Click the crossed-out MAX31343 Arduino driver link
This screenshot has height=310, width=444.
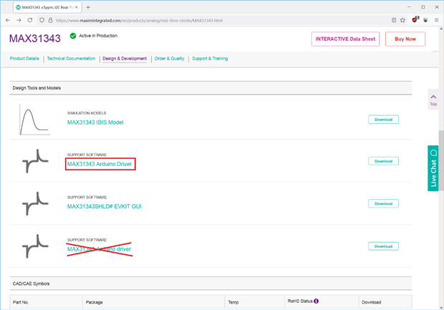click(x=99, y=249)
